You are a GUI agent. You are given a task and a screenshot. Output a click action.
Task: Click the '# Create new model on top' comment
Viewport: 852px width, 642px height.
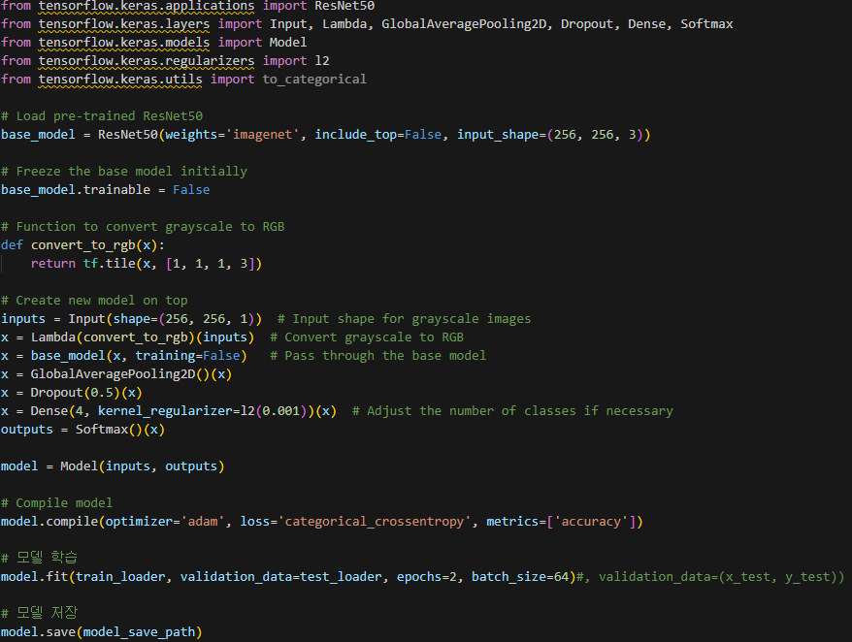pyautogui.click(x=94, y=301)
